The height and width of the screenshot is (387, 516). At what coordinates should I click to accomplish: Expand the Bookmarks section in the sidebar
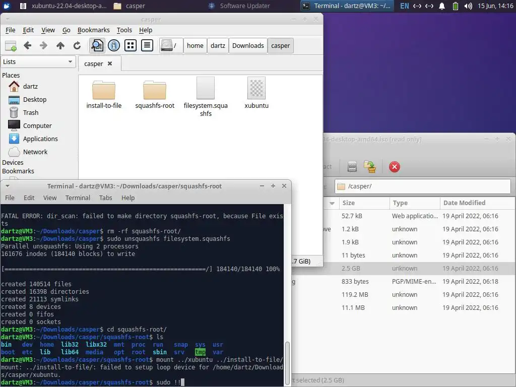pos(18,171)
